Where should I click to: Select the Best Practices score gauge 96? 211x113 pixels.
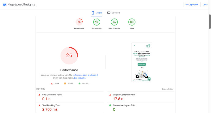tap(114, 22)
